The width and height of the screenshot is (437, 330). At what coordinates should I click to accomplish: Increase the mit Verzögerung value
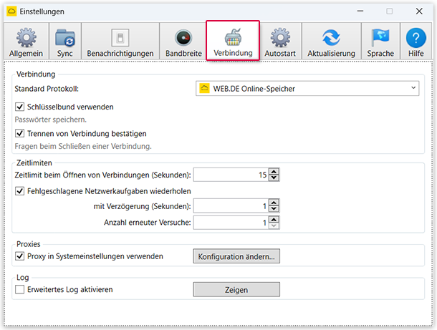click(x=274, y=203)
